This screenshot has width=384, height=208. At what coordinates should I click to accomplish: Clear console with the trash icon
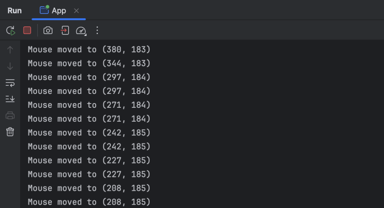tap(10, 132)
